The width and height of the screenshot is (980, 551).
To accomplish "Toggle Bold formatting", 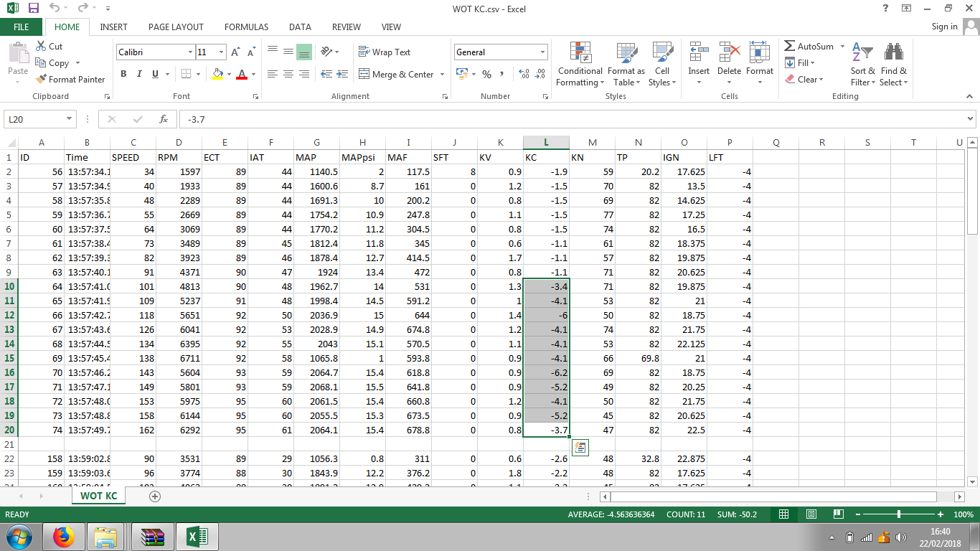I will click(123, 74).
